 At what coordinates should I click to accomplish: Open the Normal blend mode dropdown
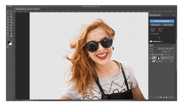point(156,52)
